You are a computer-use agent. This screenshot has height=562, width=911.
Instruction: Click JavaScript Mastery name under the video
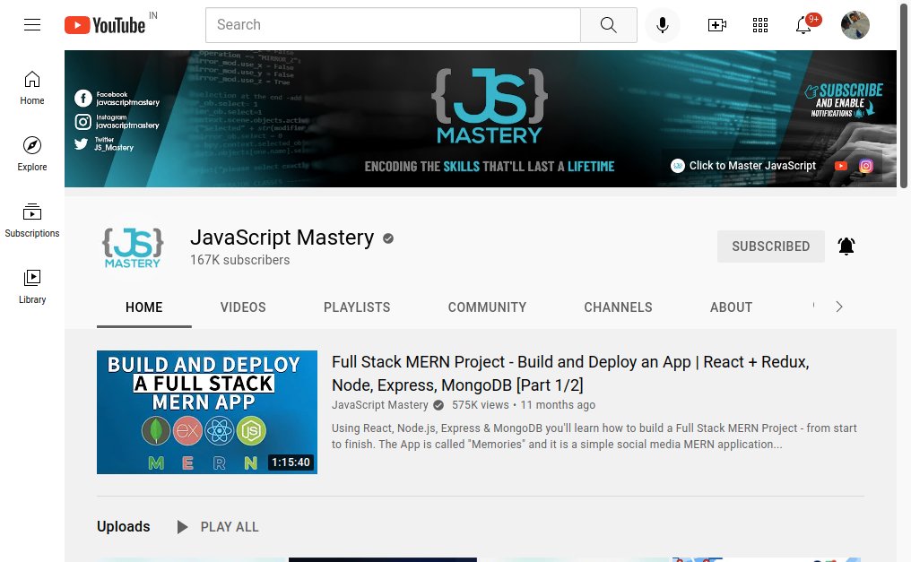pyautogui.click(x=380, y=404)
